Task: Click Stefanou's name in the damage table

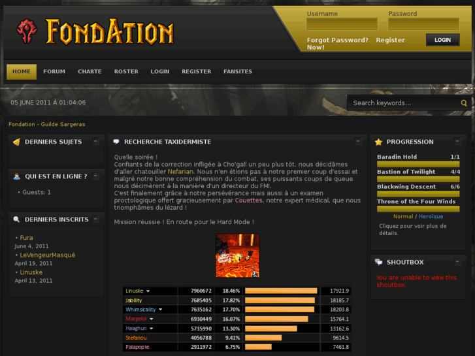Action: click(136, 338)
